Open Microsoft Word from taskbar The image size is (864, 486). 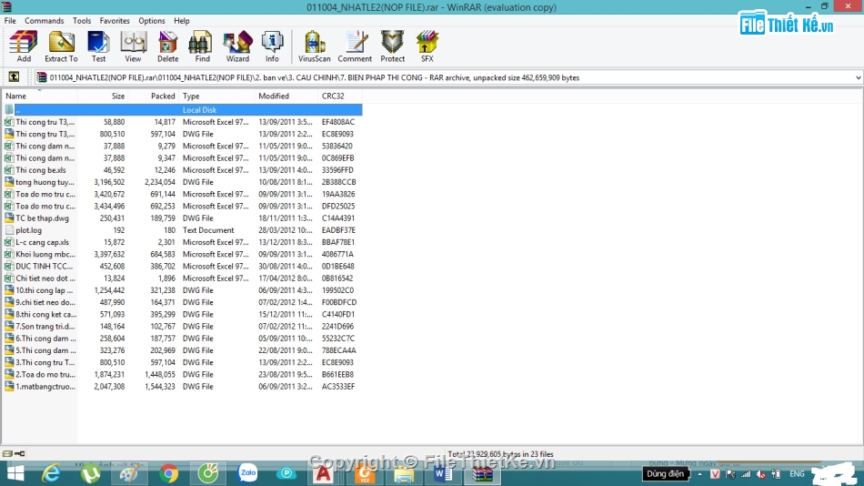[441, 473]
